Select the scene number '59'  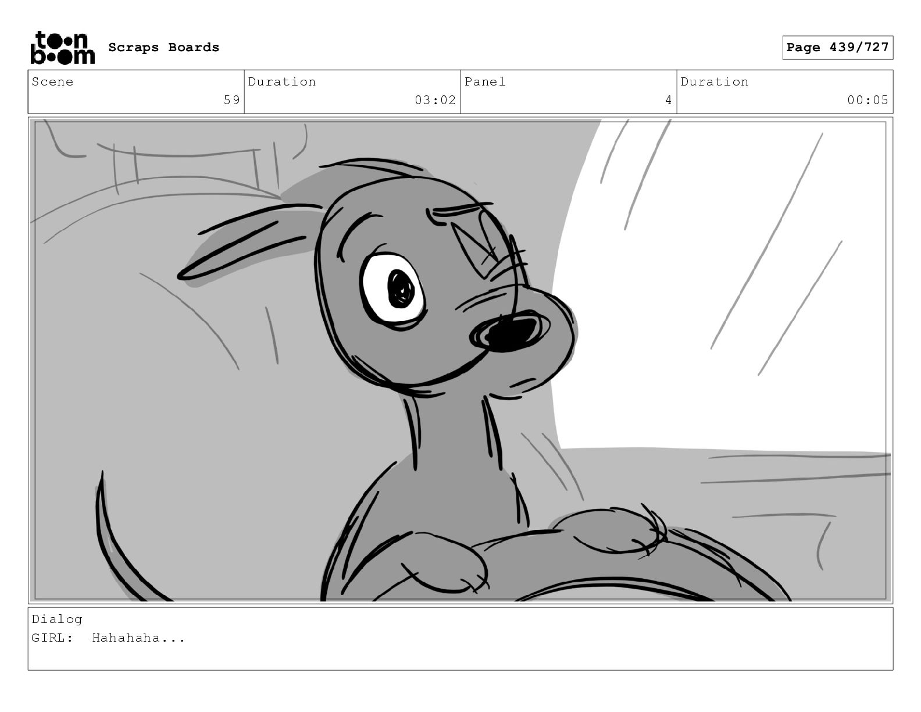232,100
